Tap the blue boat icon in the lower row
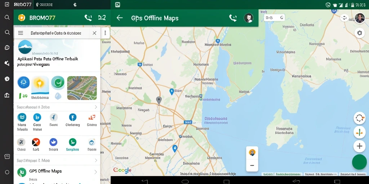369x184 pixels. pyautogui.click(x=53, y=142)
